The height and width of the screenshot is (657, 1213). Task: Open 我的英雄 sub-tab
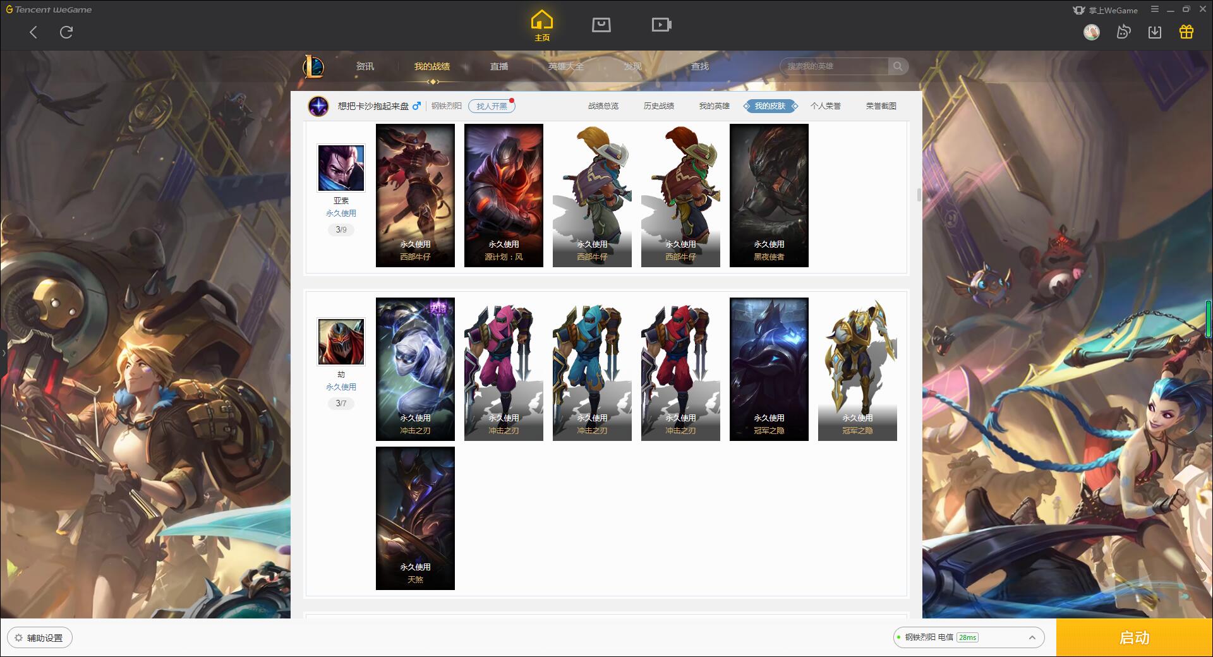coord(715,106)
